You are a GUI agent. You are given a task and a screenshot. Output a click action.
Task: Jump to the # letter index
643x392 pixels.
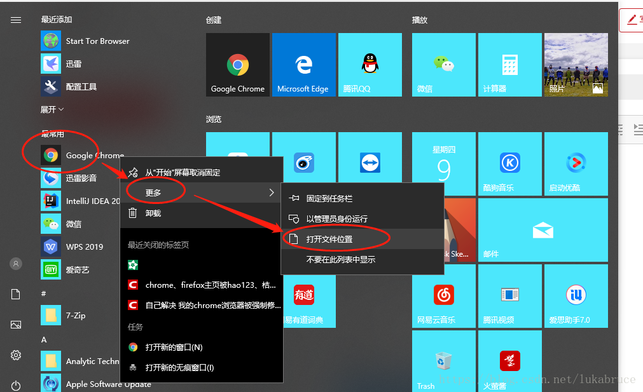[x=43, y=294]
